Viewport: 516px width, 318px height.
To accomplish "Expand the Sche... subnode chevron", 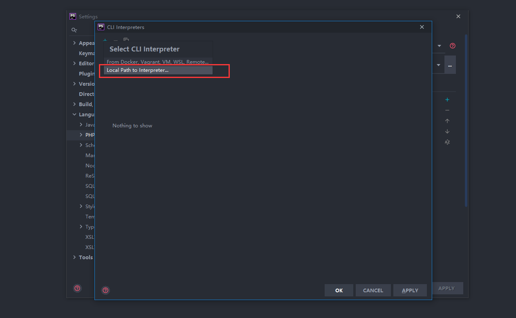I will (x=81, y=145).
